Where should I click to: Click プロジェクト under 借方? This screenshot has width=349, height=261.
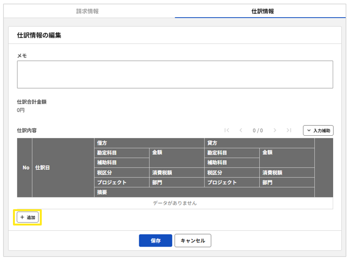click(122, 182)
